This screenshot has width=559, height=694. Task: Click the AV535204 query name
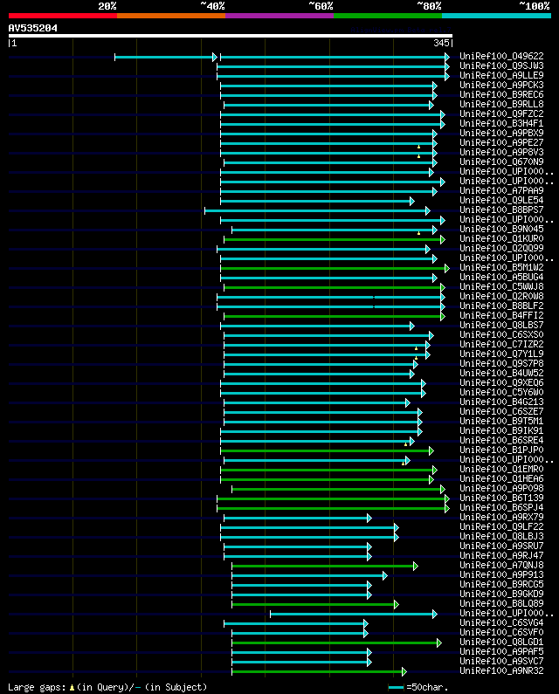pos(33,28)
